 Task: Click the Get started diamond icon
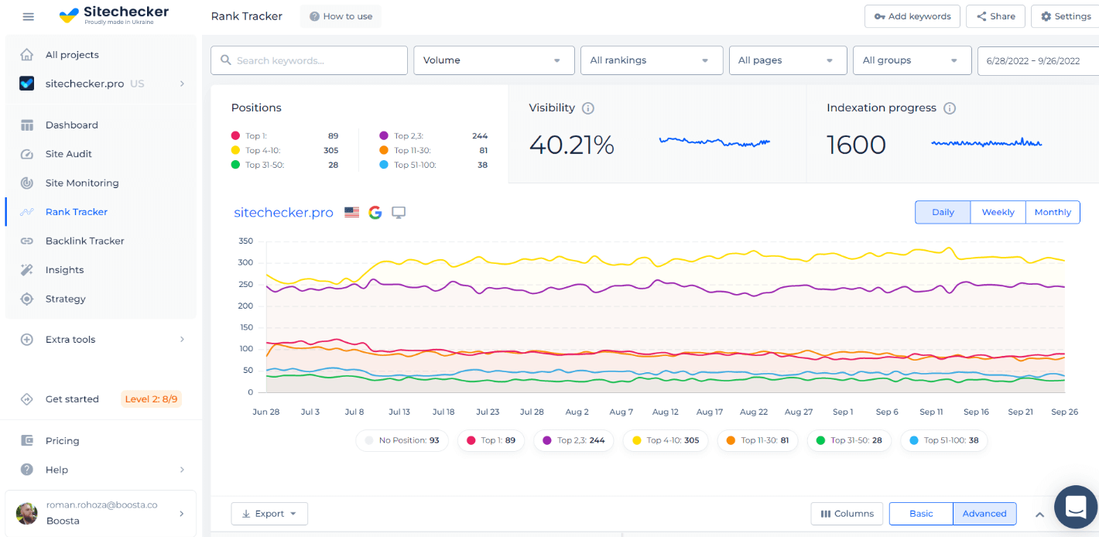(x=27, y=399)
